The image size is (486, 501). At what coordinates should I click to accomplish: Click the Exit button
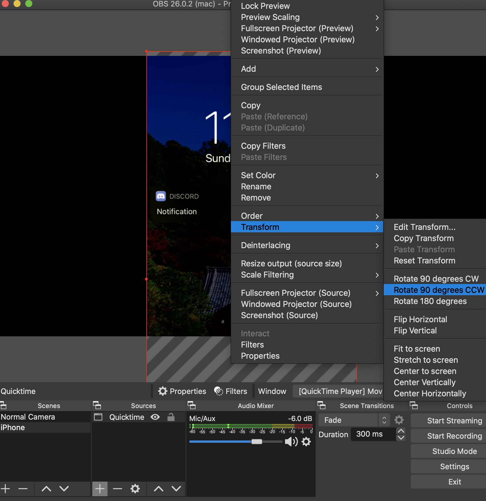click(448, 482)
